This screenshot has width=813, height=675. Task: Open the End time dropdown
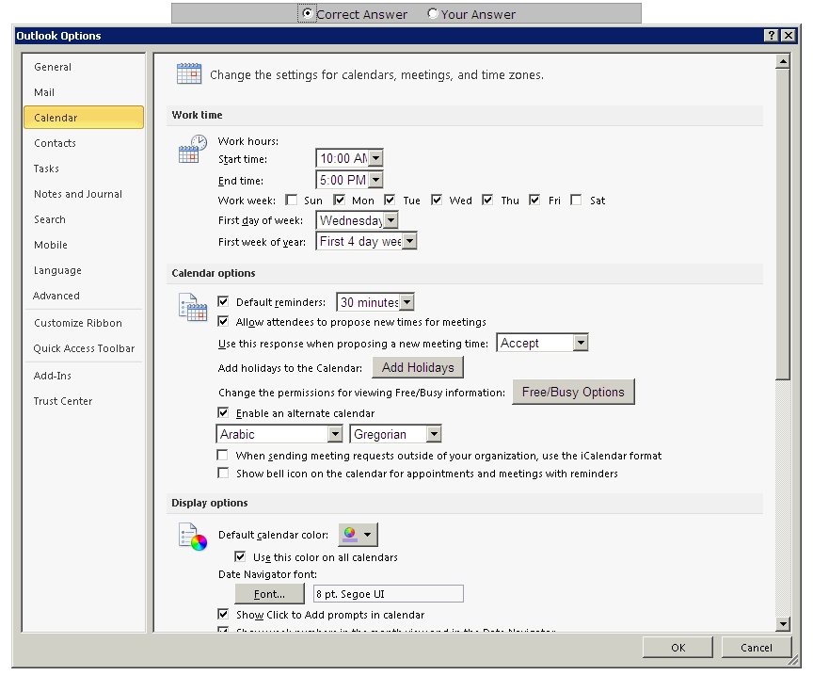point(375,180)
